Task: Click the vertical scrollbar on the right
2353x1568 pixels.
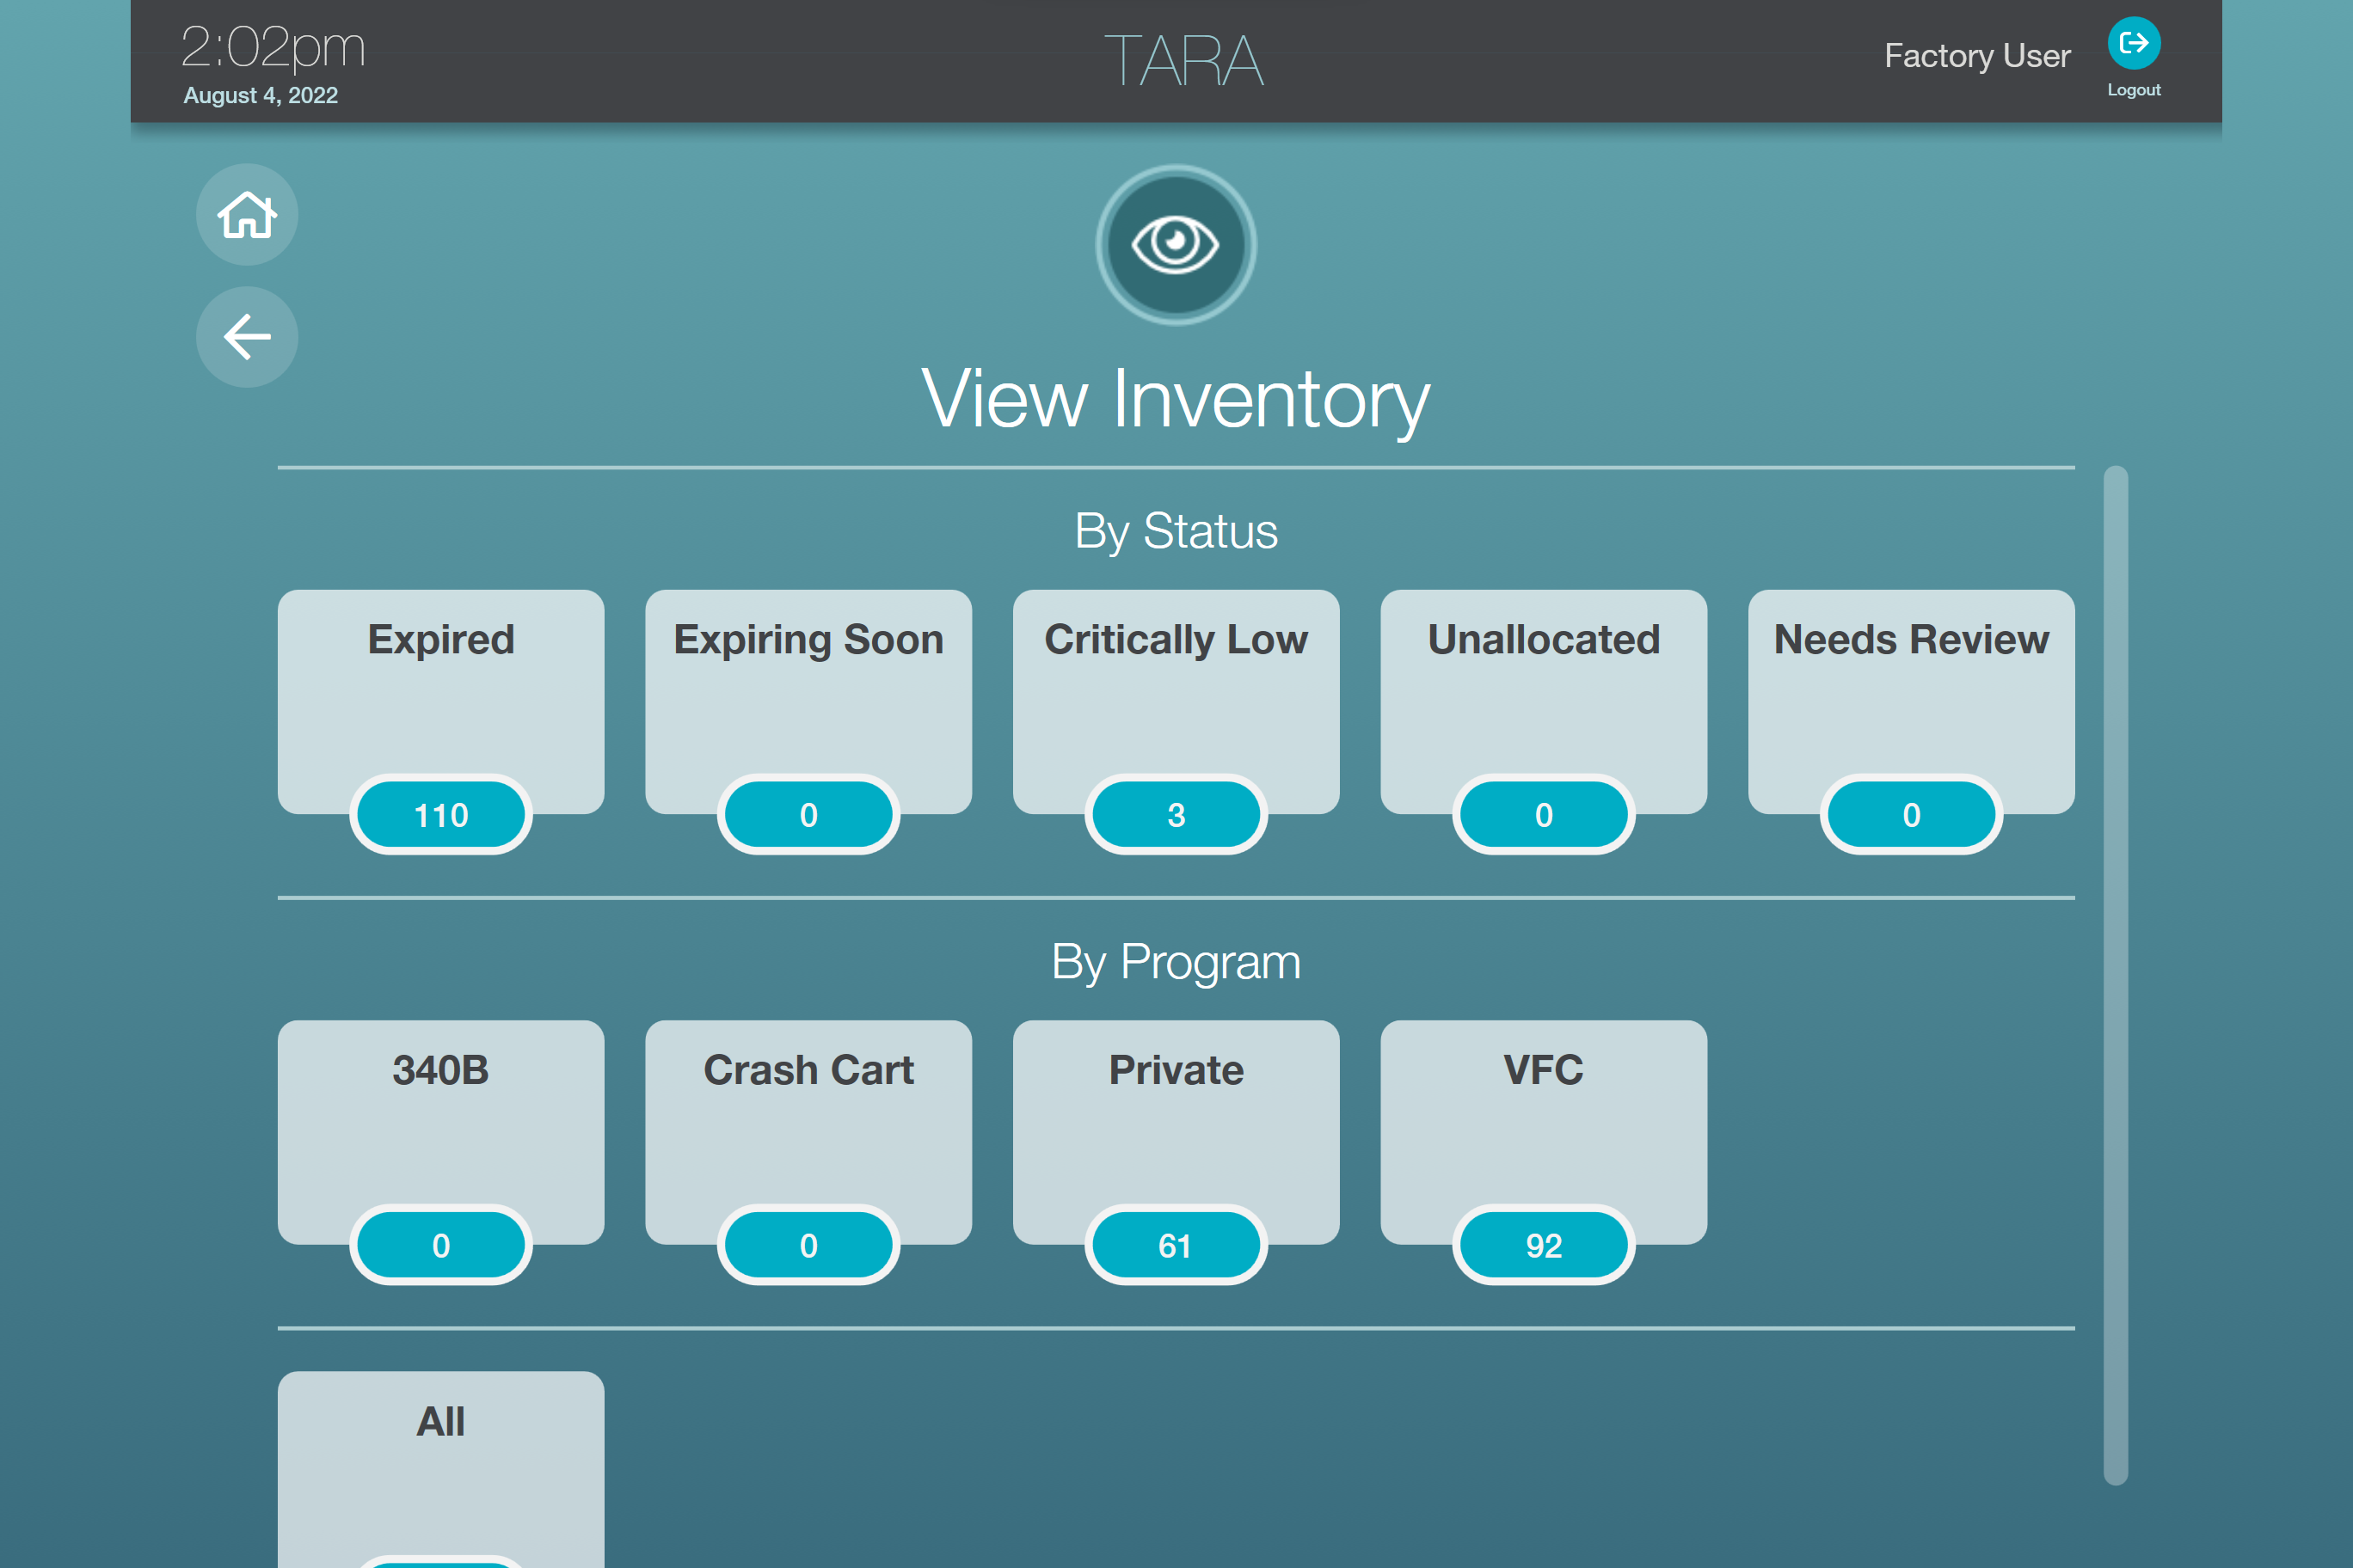Action: pyautogui.click(x=2115, y=975)
